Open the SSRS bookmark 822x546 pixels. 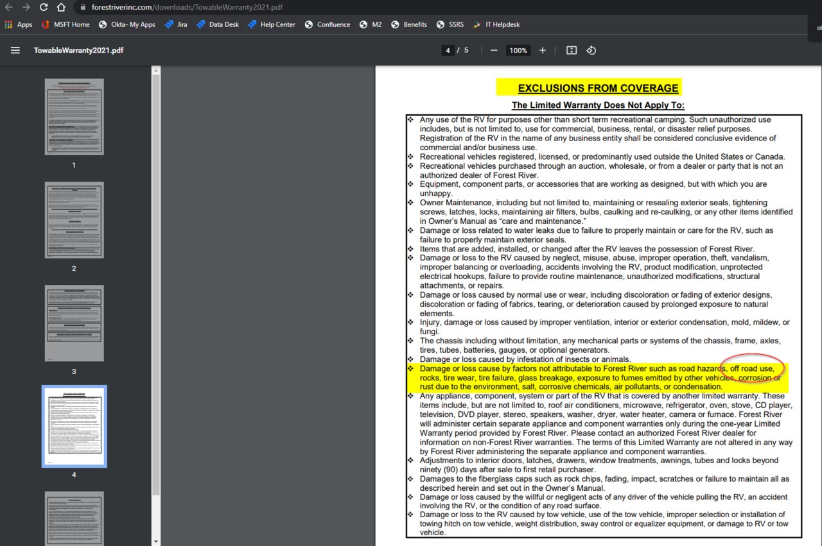coord(450,24)
